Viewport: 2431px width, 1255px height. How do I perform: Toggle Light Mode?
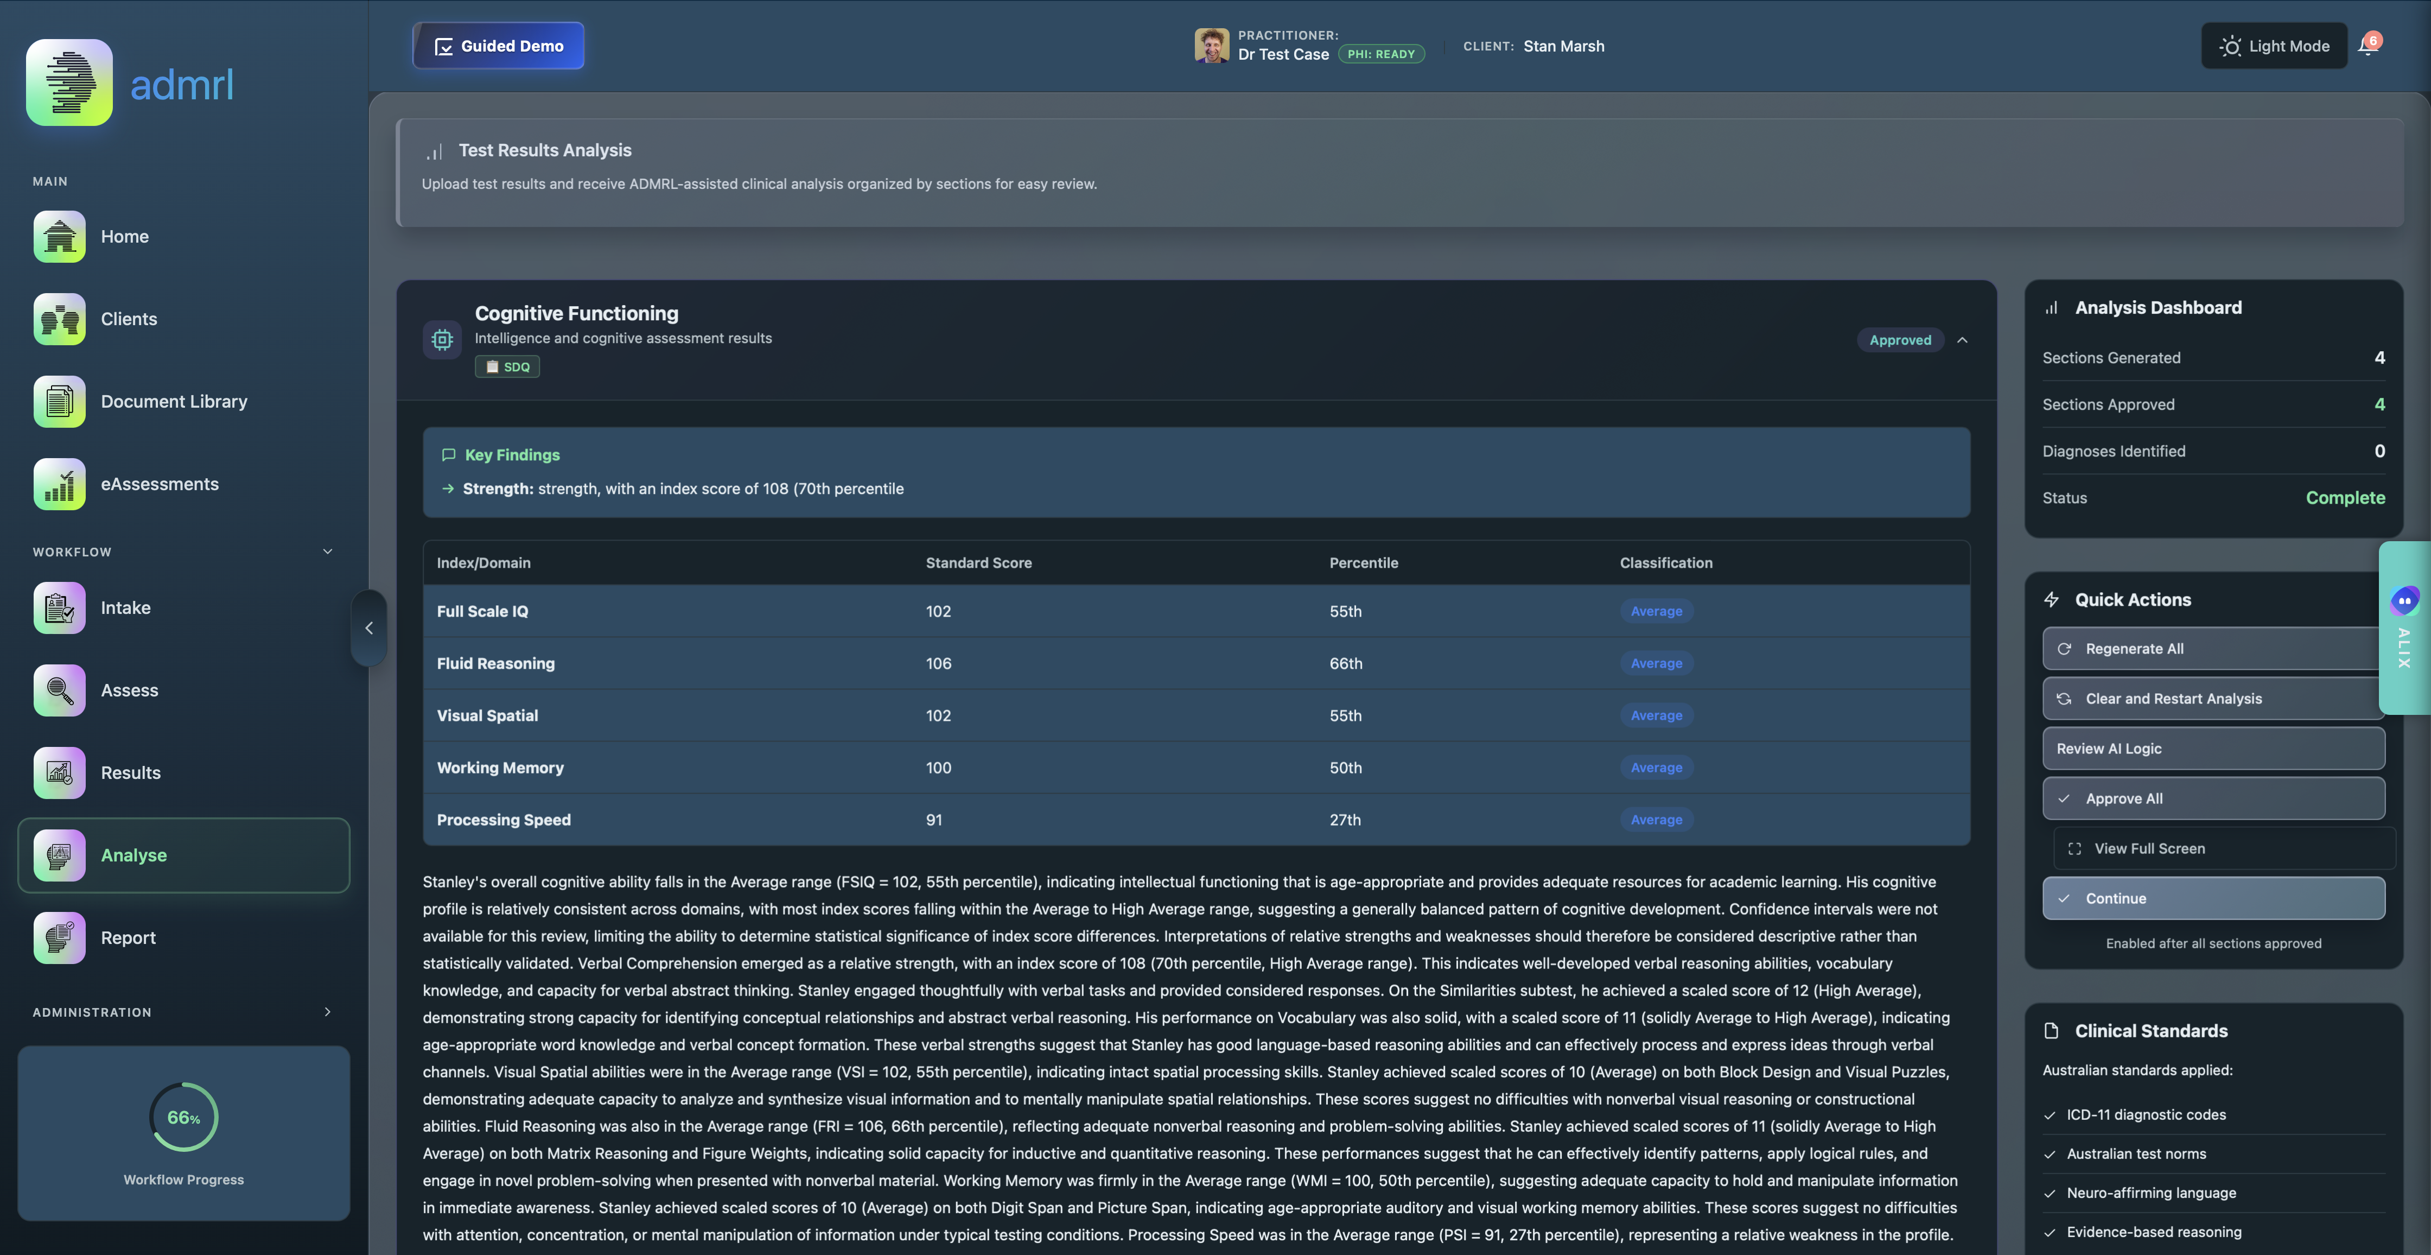(x=2274, y=46)
